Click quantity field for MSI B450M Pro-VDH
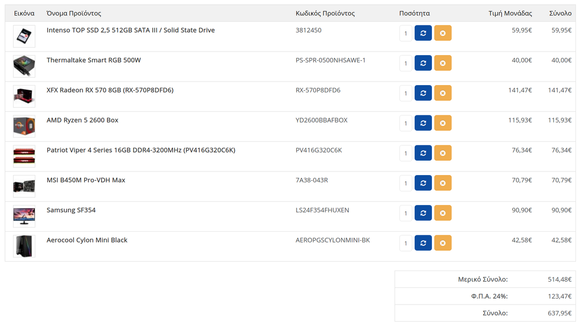The height and width of the screenshot is (324, 580). (x=406, y=183)
